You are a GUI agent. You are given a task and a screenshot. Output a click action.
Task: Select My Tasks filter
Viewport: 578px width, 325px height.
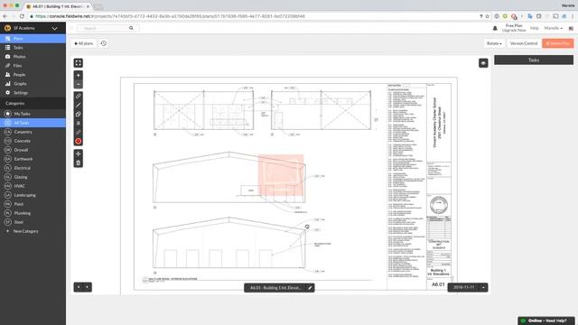click(x=33, y=114)
